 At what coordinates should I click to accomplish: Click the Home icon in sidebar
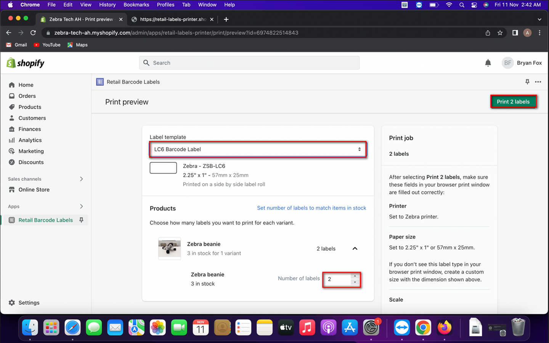(x=12, y=85)
